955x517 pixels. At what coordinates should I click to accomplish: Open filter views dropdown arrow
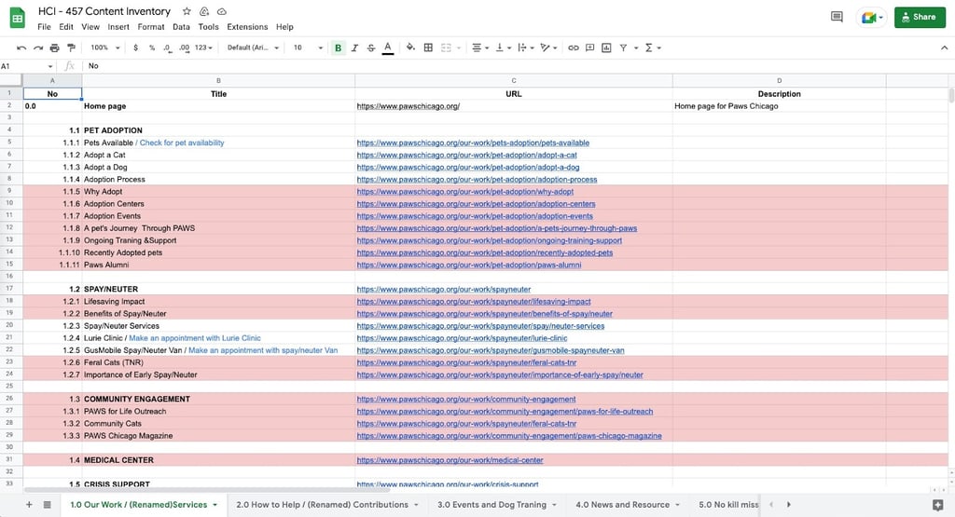coord(636,48)
